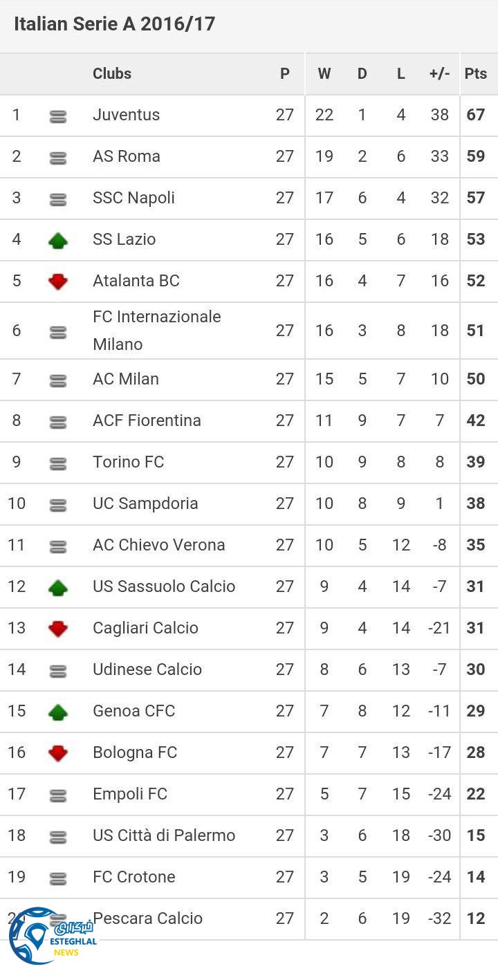Select the W (wins) column header
498x980 pixels.
[324, 74]
